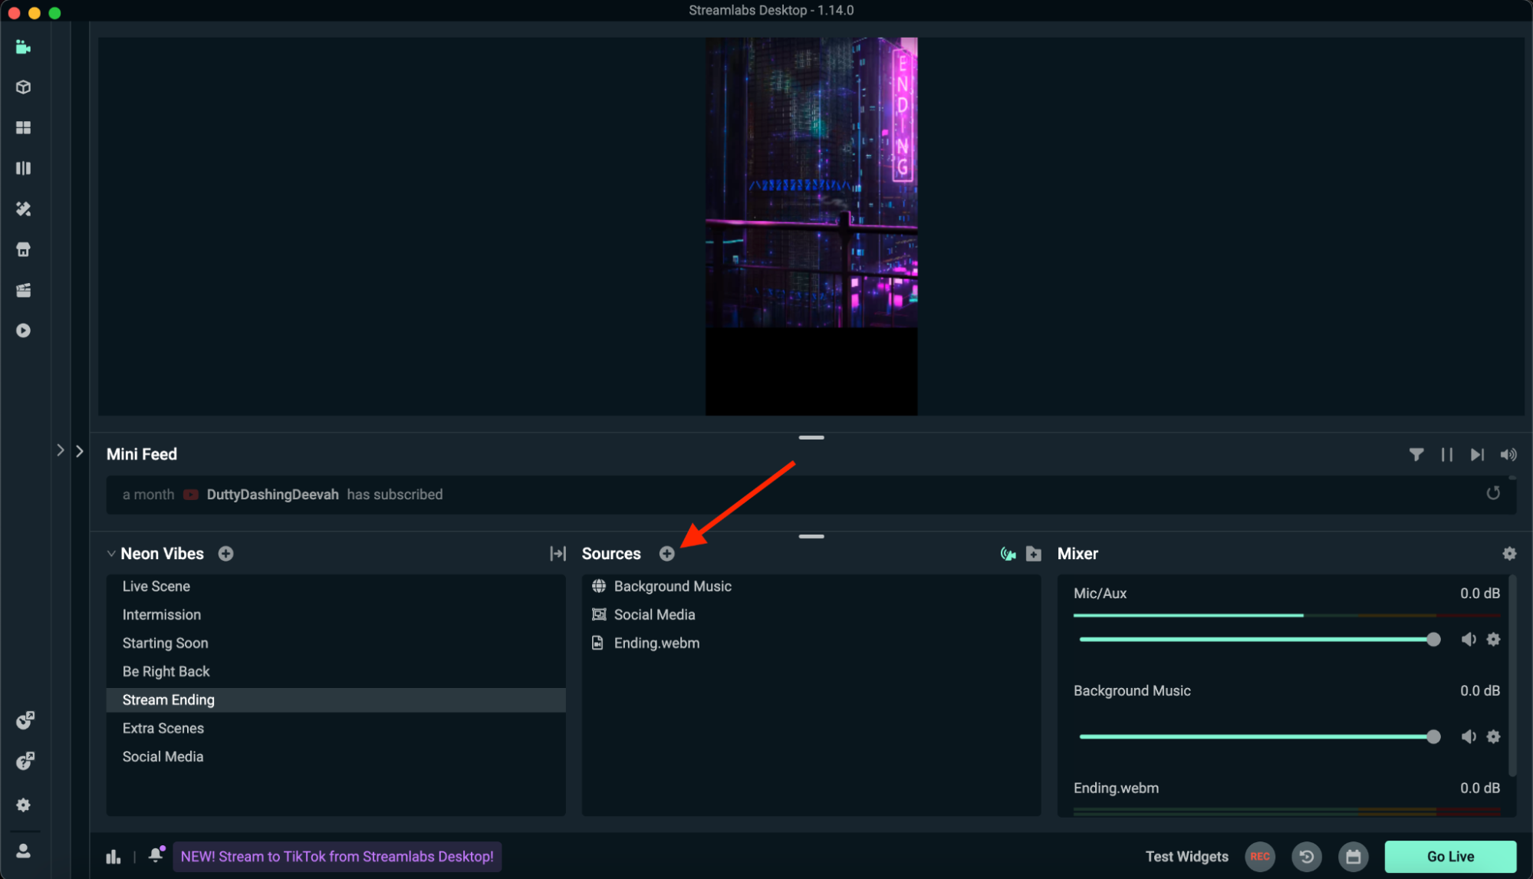Adjust the Mic/Aux volume slider
1533x879 pixels.
click(x=1433, y=639)
